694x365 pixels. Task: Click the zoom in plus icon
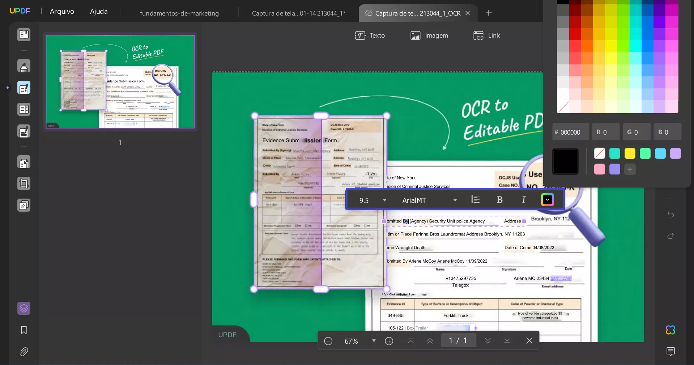tap(389, 341)
